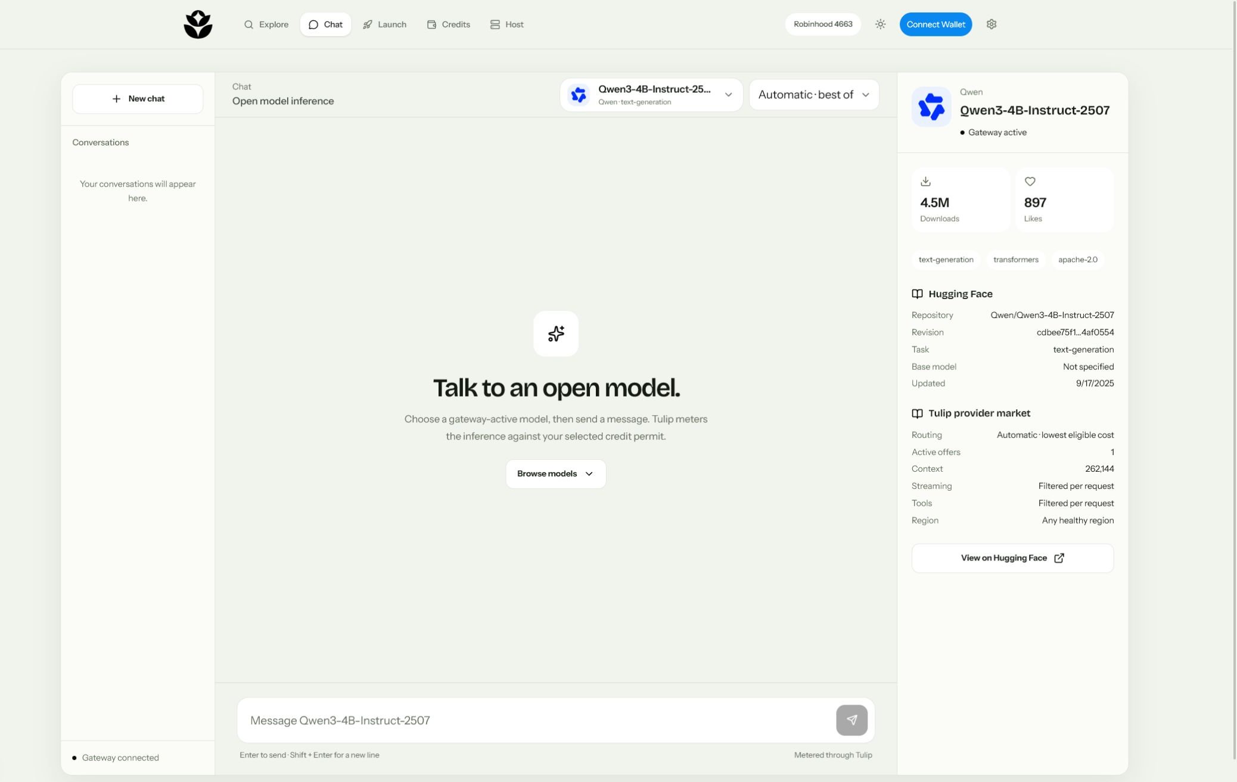This screenshot has height=782, width=1237.
Task: Click the Context value 262,144
Action: pos(1099,469)
